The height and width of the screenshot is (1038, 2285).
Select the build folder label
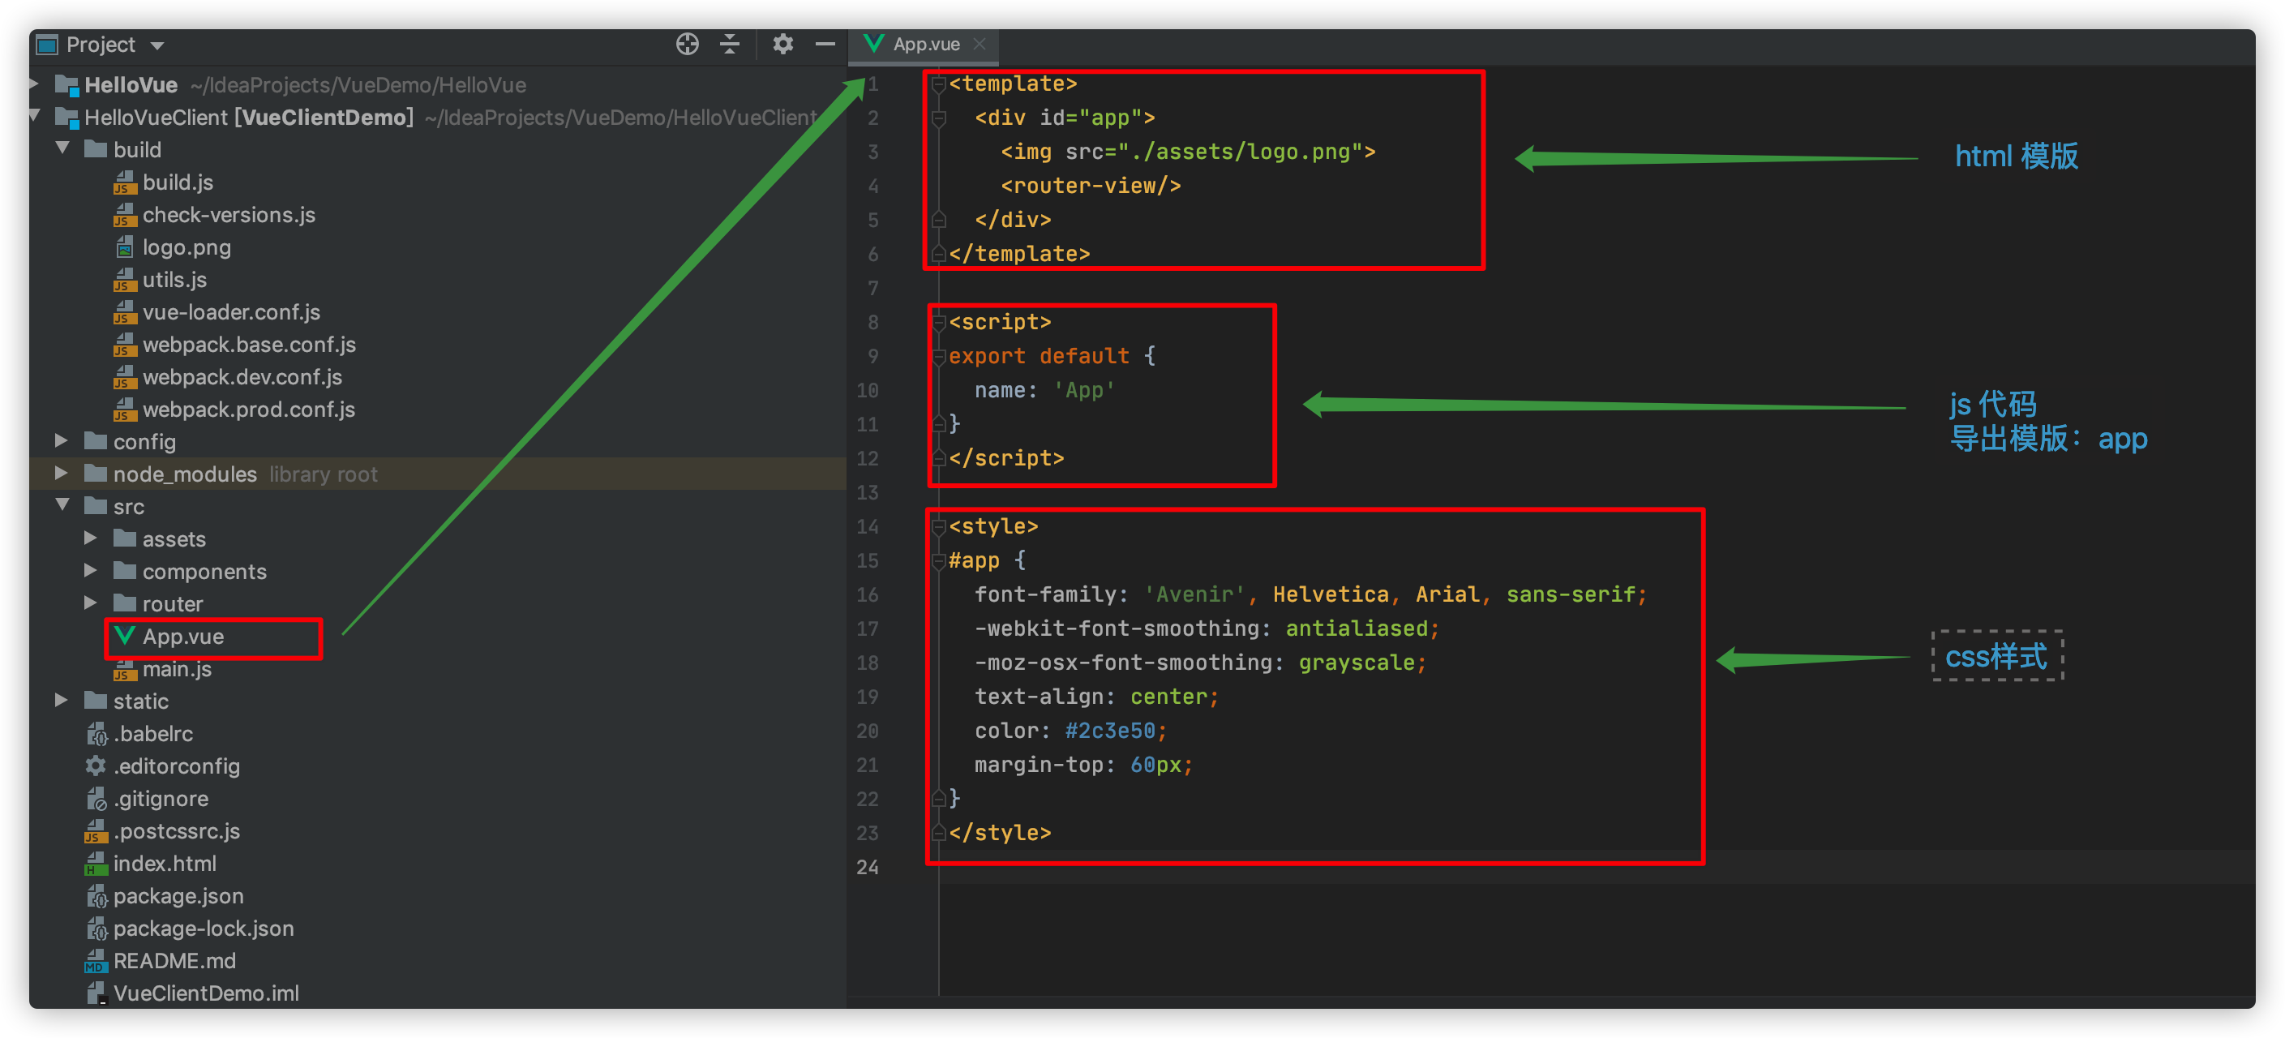point(138,150)
